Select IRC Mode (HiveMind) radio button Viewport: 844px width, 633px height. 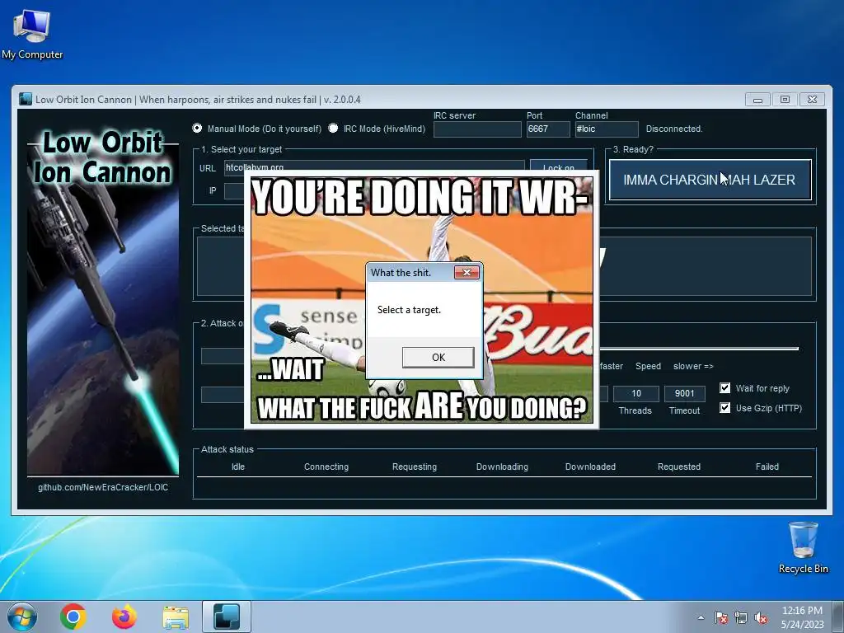point(333,128)
